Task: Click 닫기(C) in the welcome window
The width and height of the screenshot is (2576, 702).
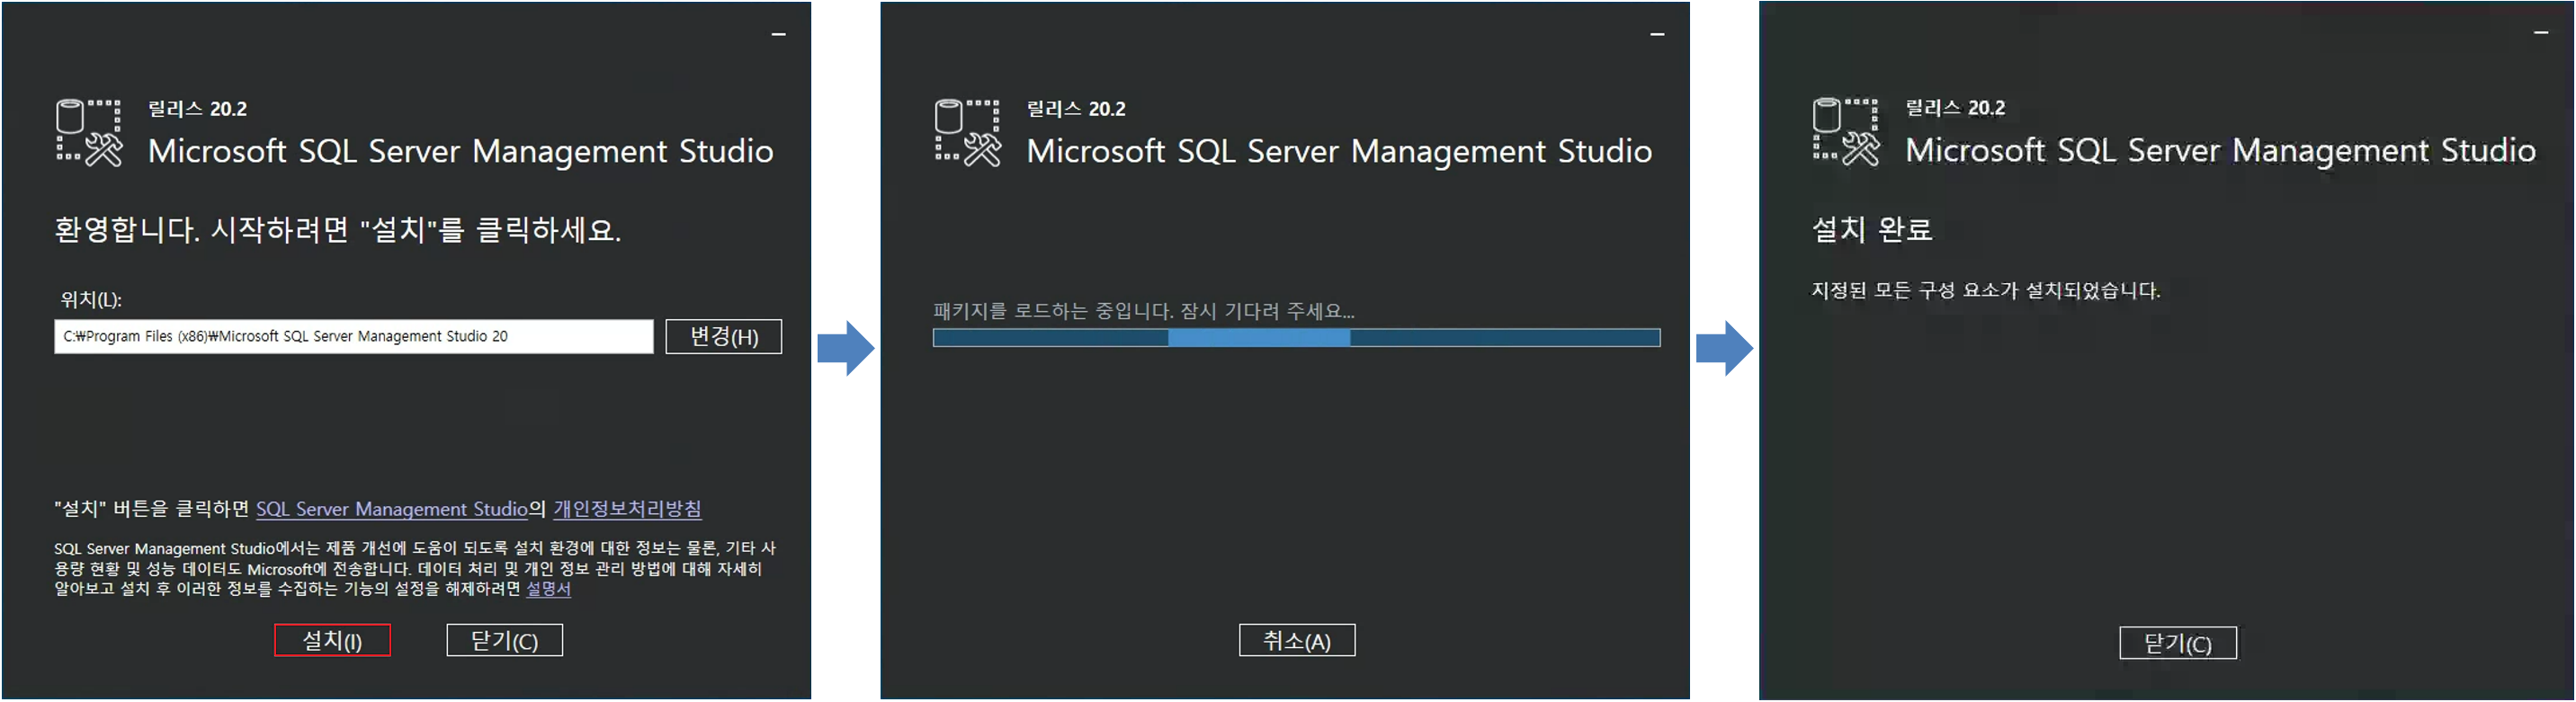Action: click(x=504, y=640)
